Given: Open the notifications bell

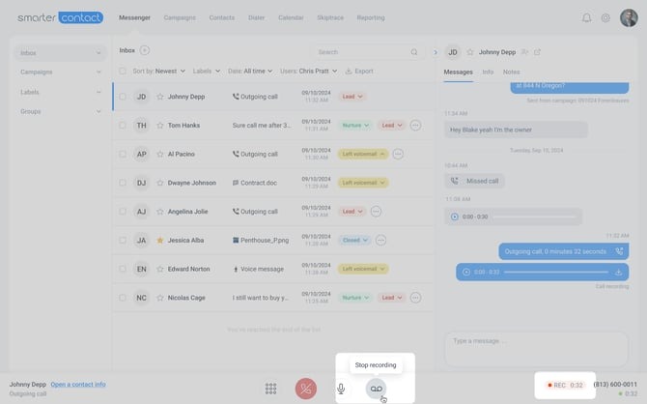Looking at the screenshot, I should click(586, 17).
